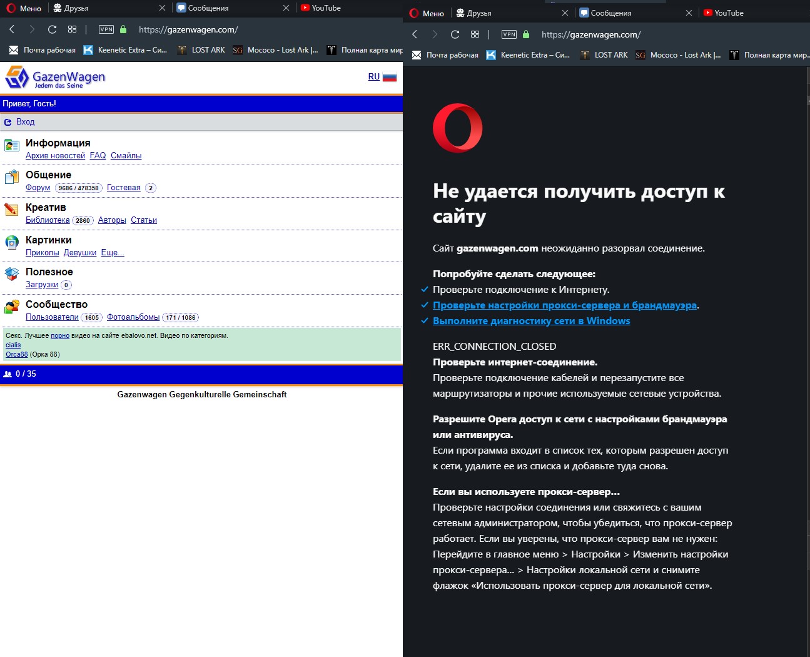Image resolution: width=810 pixels, height=657 pixels.
Task: Open Speed Dial grid in left window
Action: coord(72,29)
